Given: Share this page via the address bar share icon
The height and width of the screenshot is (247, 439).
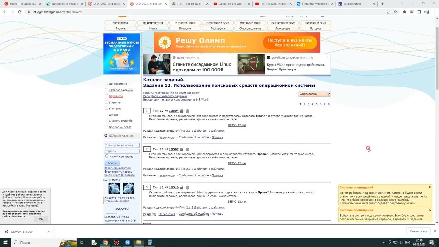Looking at the screenshot, I should 388,12.
